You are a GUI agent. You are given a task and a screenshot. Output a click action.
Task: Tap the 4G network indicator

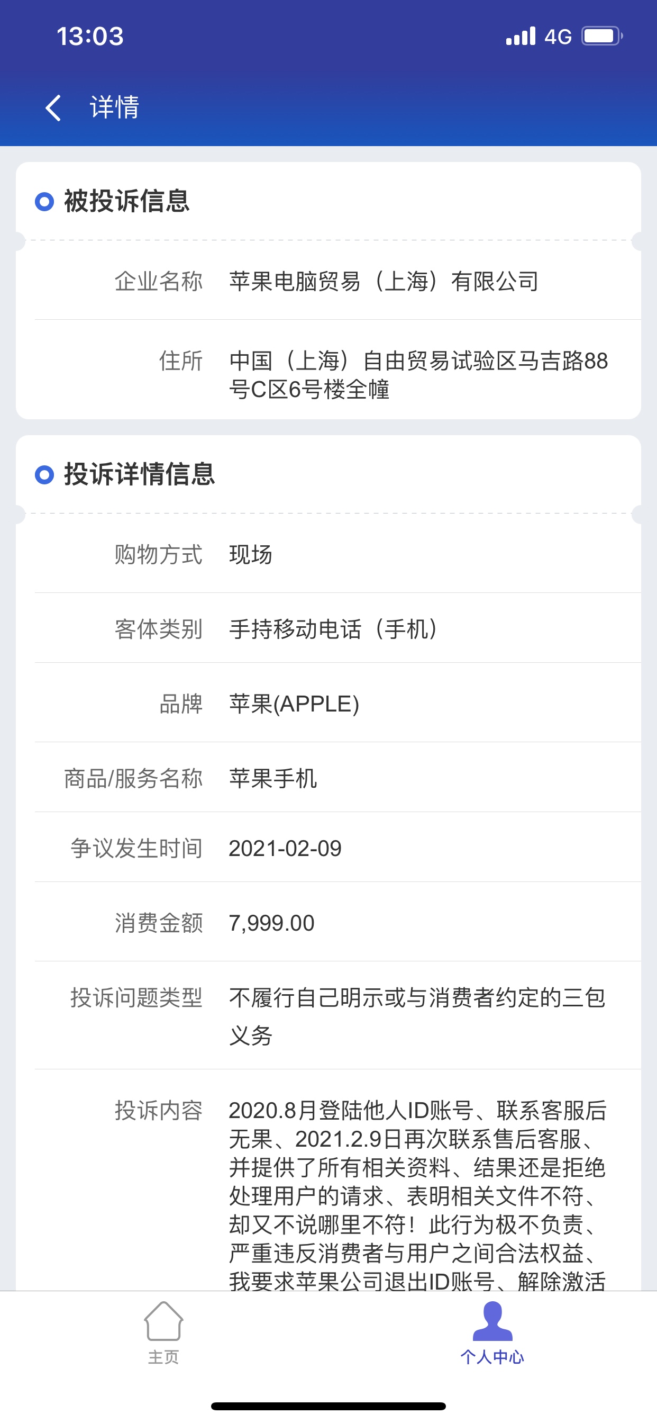pos(558,37)
